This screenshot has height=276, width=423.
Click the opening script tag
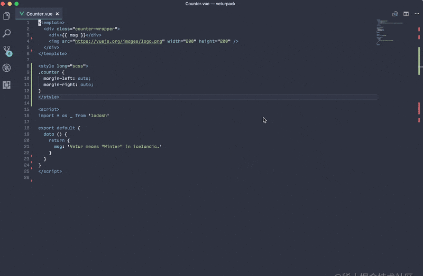49,109
